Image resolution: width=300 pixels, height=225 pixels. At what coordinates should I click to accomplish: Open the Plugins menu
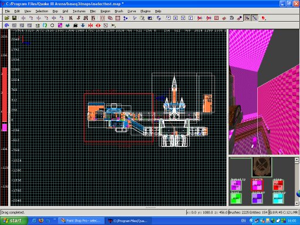(x=145, y=11)
